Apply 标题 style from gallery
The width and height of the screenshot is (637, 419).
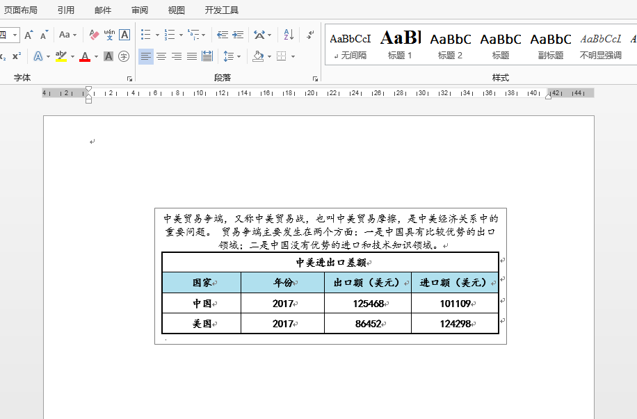(501, 44)
